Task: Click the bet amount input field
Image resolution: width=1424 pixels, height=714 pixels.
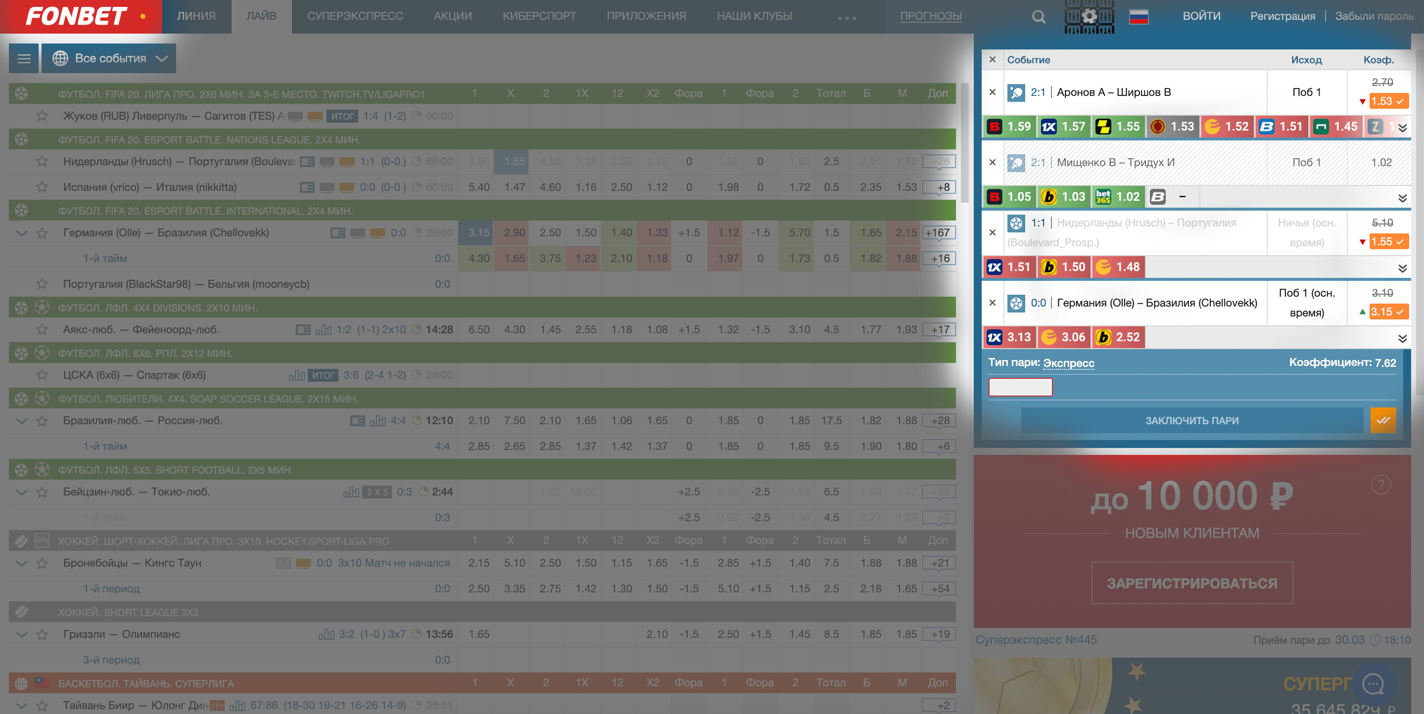Action: tap(1020, 387)
